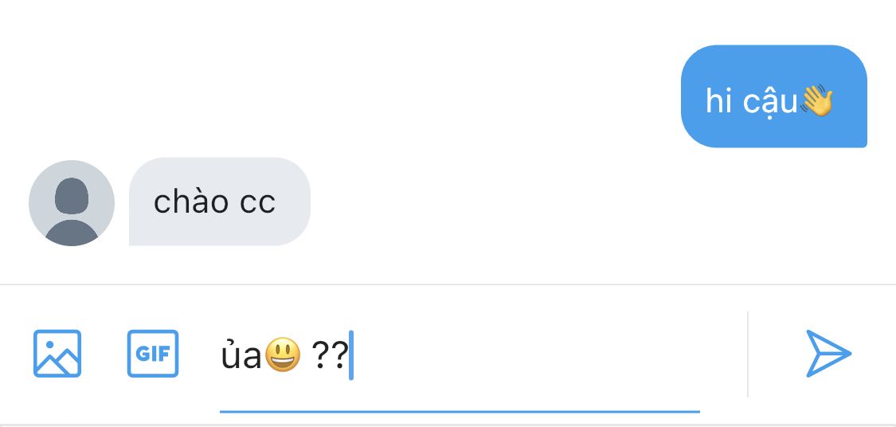Viewport: 896px width, 427px height.
Task: Click the grinning emoji in the draft
Action: click(x=283, y=355)
